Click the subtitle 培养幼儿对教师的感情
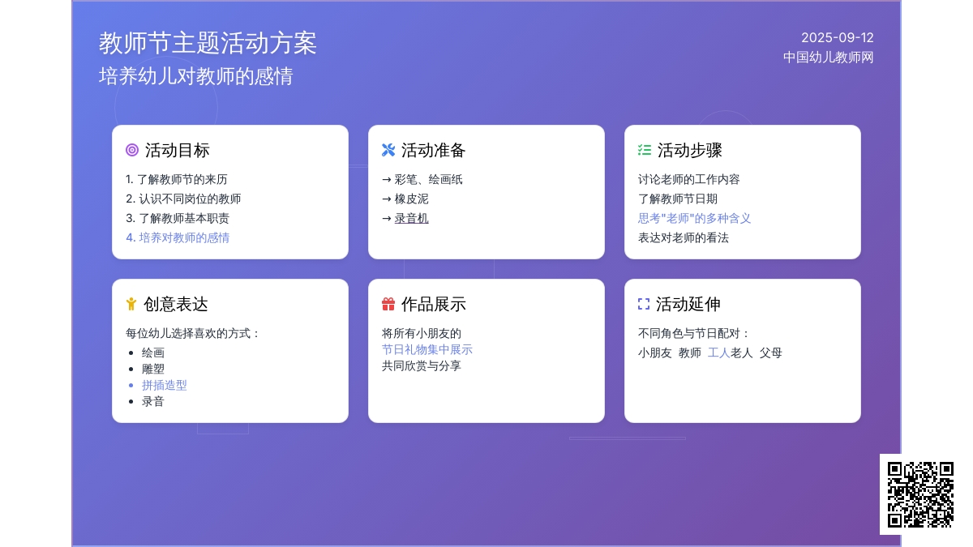This screenshot has height=547, width=973. pyautogui.click(x=195, y=76)
